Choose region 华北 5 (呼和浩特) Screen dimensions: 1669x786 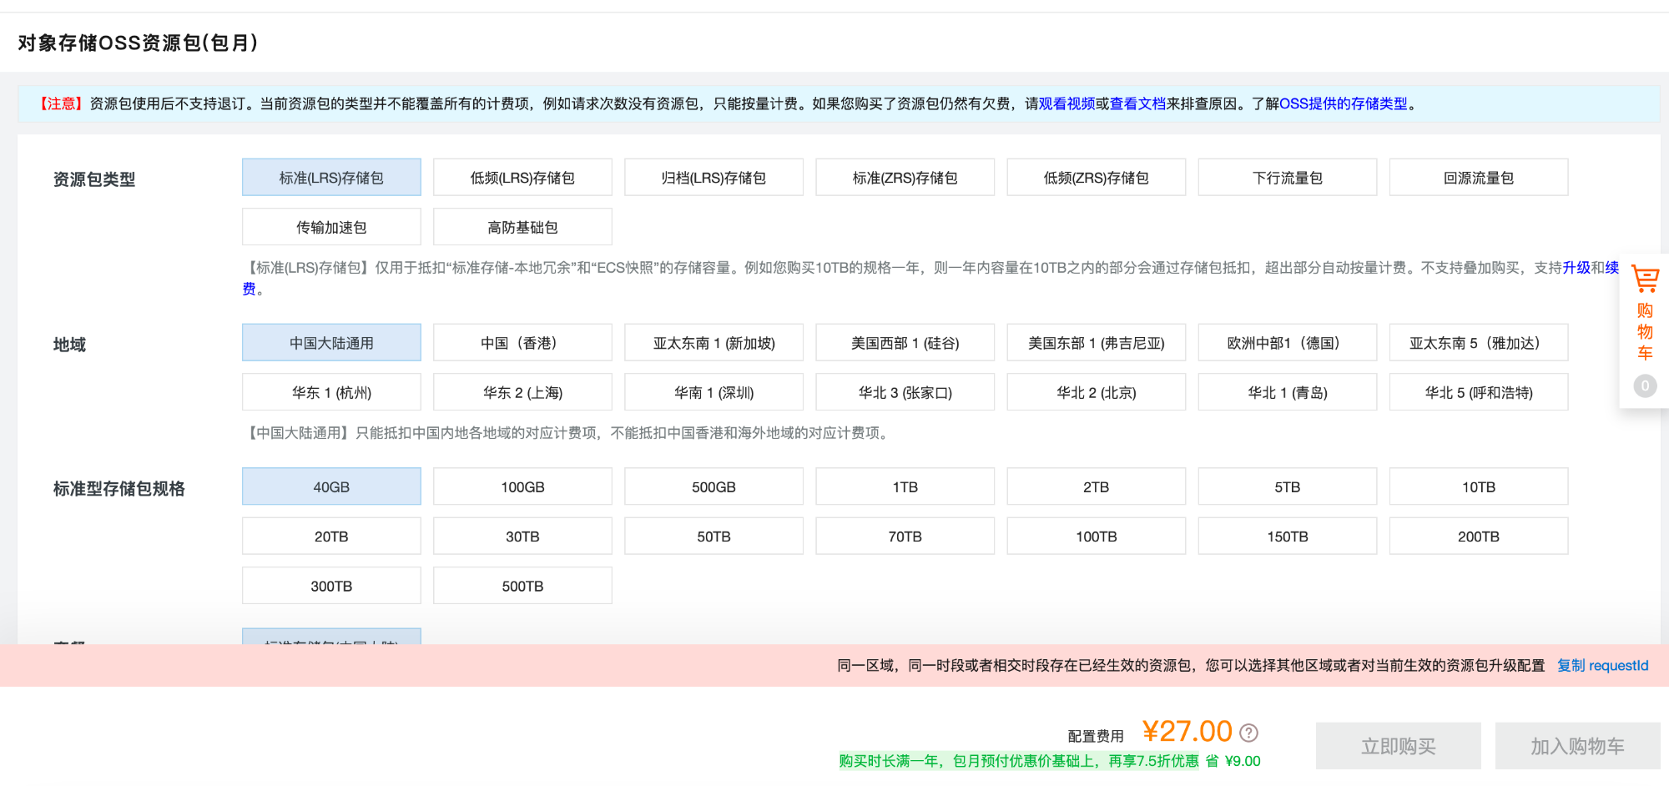point(1478,392)
